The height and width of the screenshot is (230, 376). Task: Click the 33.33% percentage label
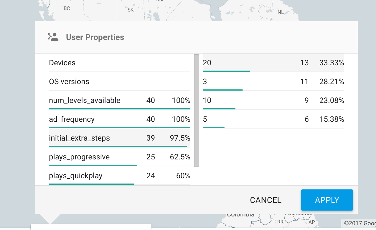pyautogui.click(x=331, y=63)
